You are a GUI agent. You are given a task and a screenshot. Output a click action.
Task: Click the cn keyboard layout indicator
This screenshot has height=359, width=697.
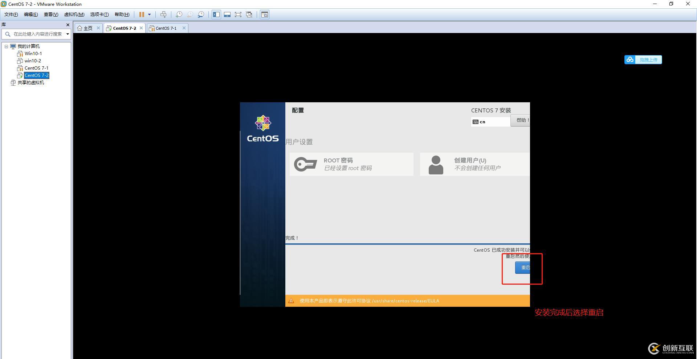491,122
